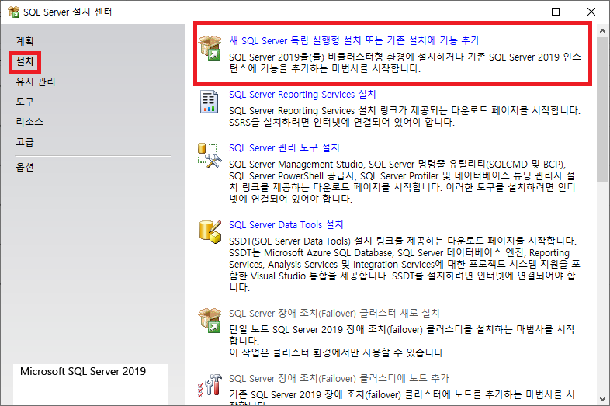This screenshot has height=406, width=610.
Task: Maximize the SQL Server 설치 센터 window
Action: pyautogui.click(x=556, y=12)
